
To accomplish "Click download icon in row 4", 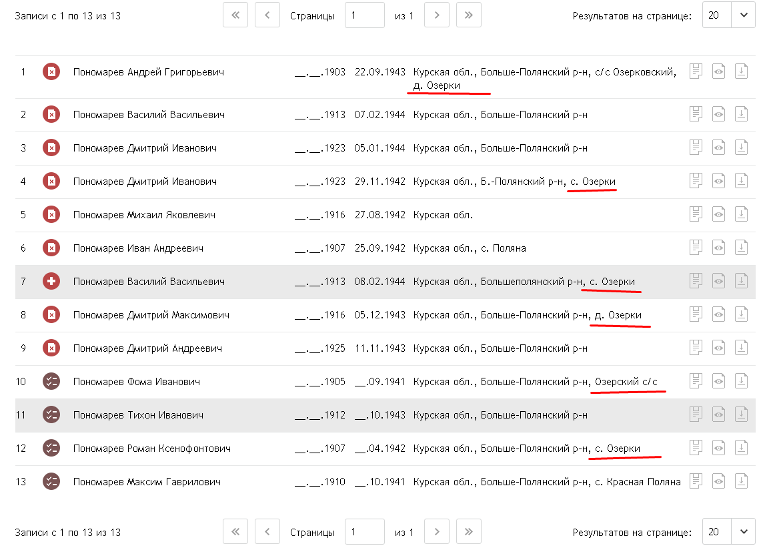I will pos(741,181).
